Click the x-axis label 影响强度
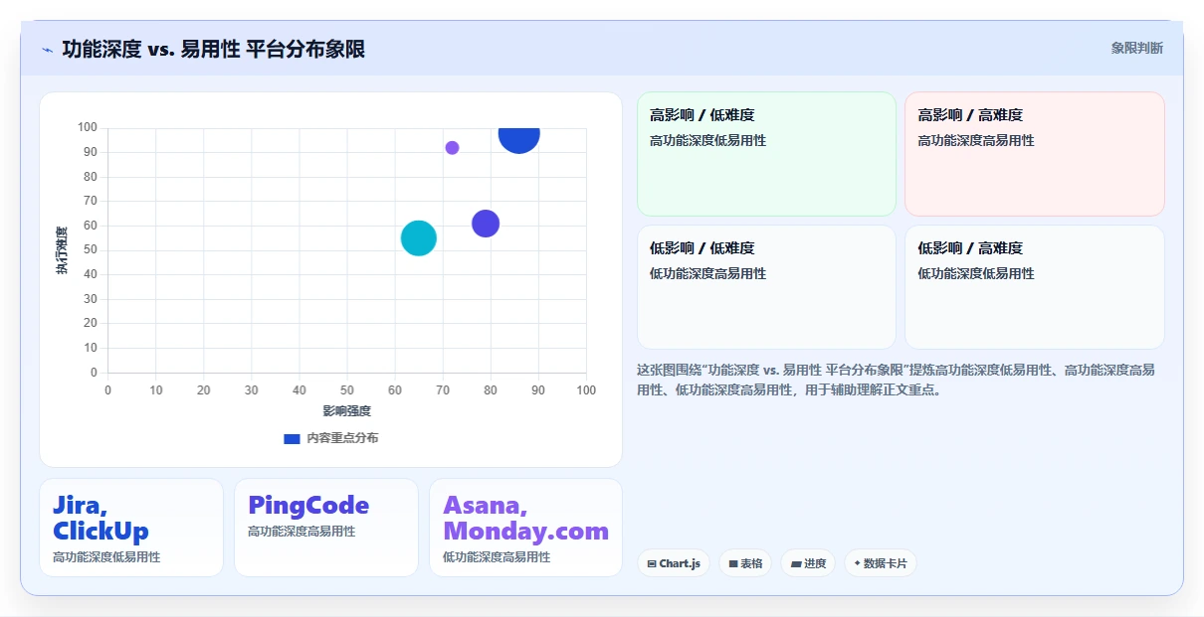The image size is (1204, 617). (346, 410)
